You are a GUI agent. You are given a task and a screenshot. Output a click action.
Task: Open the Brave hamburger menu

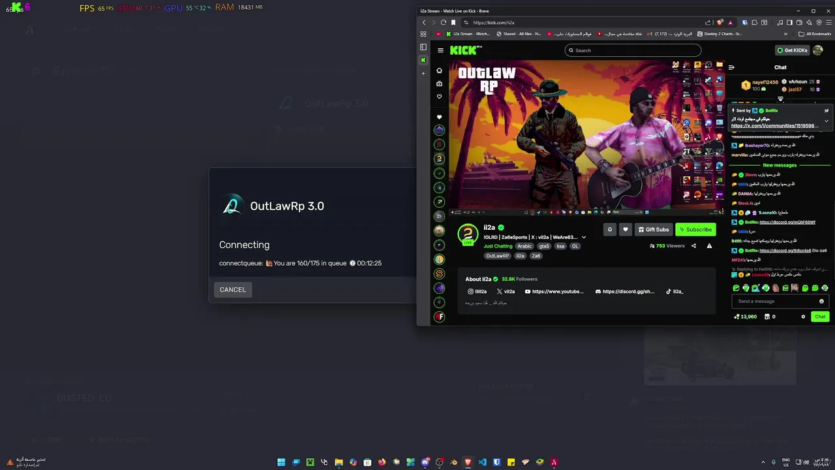pos(828,22)
